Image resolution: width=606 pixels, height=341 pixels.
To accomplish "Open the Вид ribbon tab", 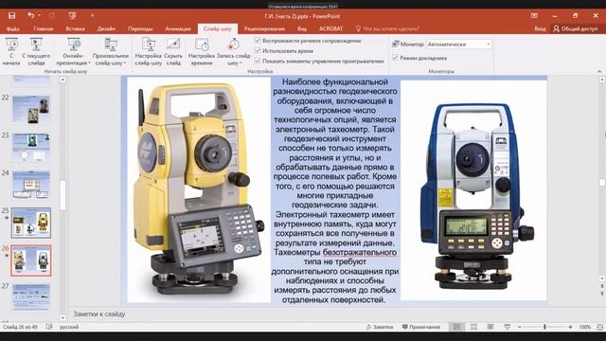I will [302, 28].
